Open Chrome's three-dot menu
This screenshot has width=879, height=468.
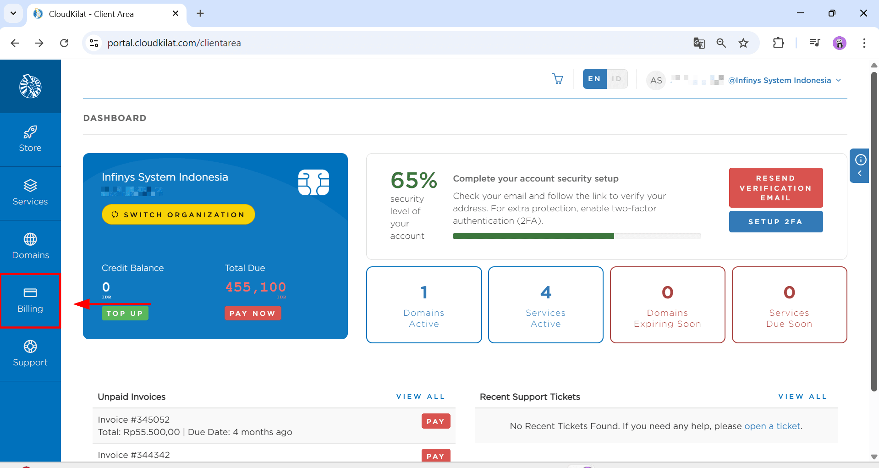point(864,43)
